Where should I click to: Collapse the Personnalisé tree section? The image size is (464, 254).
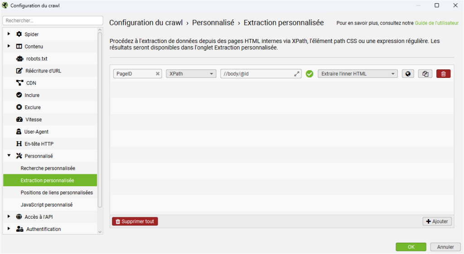9,156
